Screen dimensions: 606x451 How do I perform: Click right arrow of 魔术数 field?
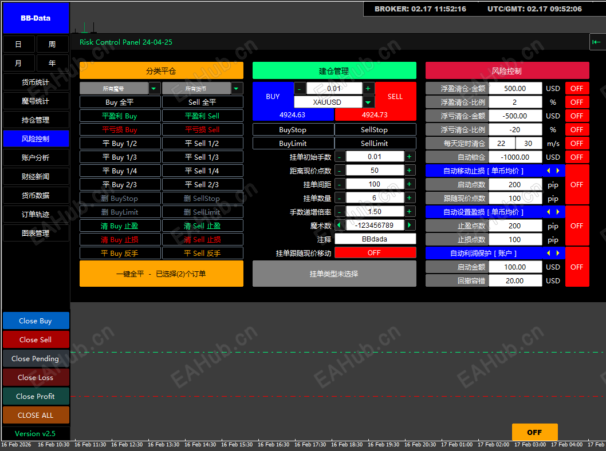click(410, 225)
